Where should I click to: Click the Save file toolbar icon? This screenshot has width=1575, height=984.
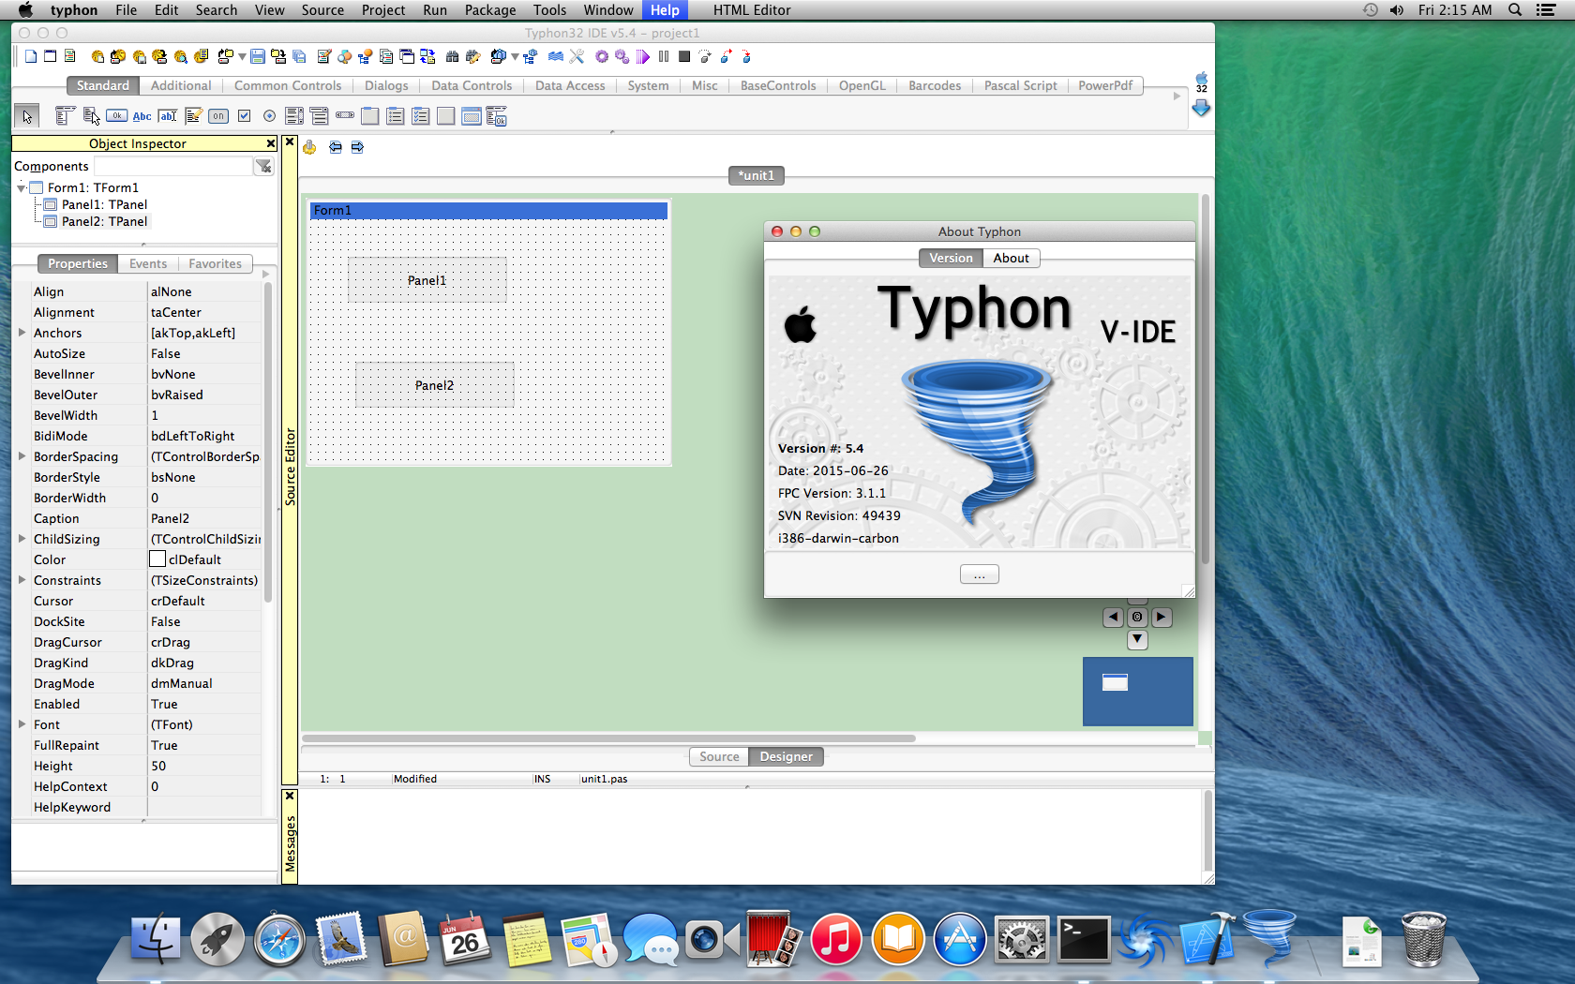click(258, 57)
